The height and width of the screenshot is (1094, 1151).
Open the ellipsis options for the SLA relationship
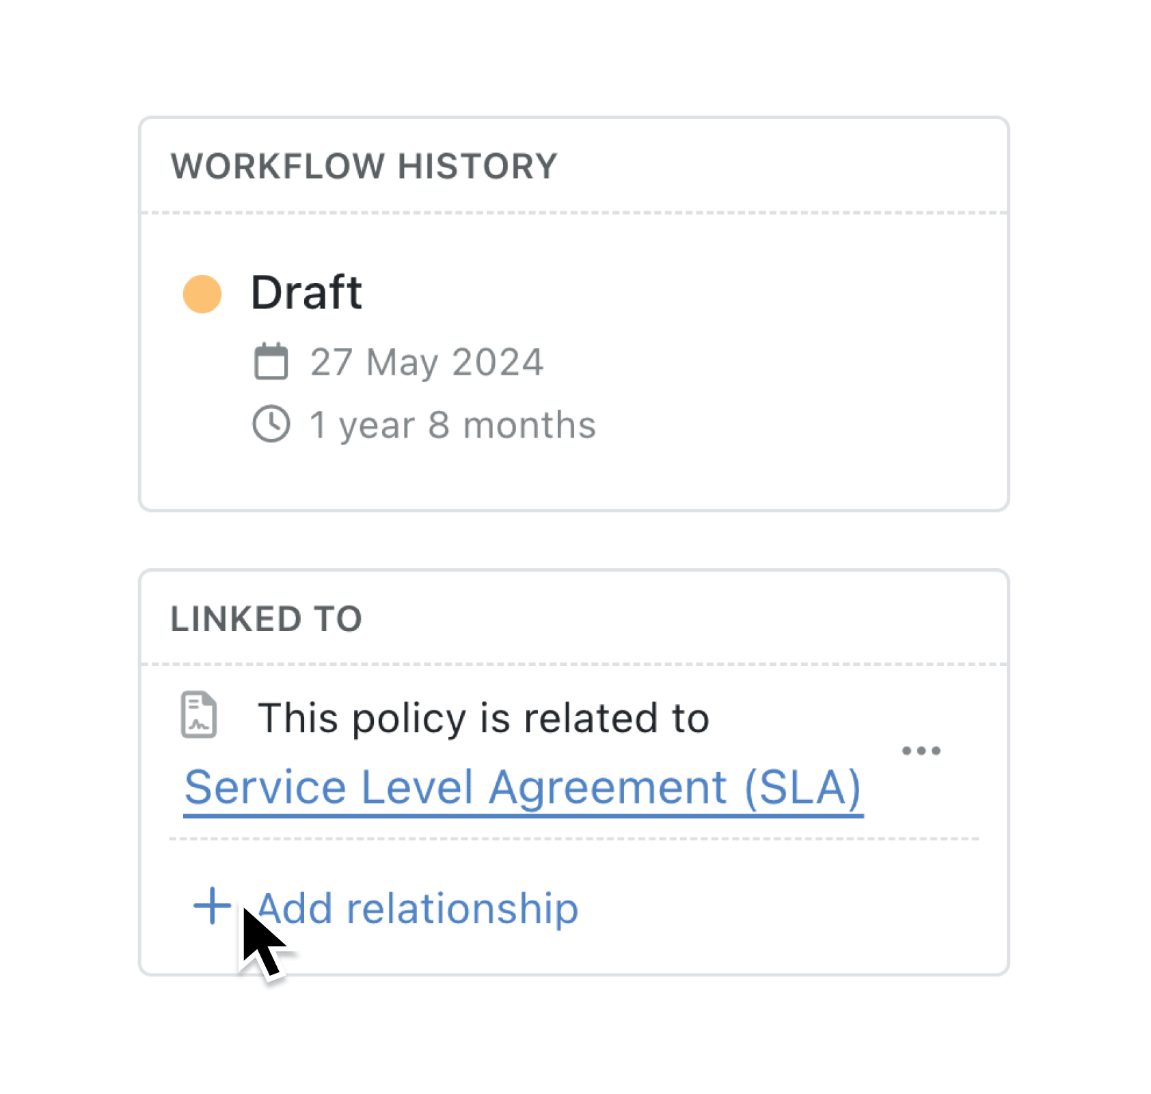click(923, 750)
